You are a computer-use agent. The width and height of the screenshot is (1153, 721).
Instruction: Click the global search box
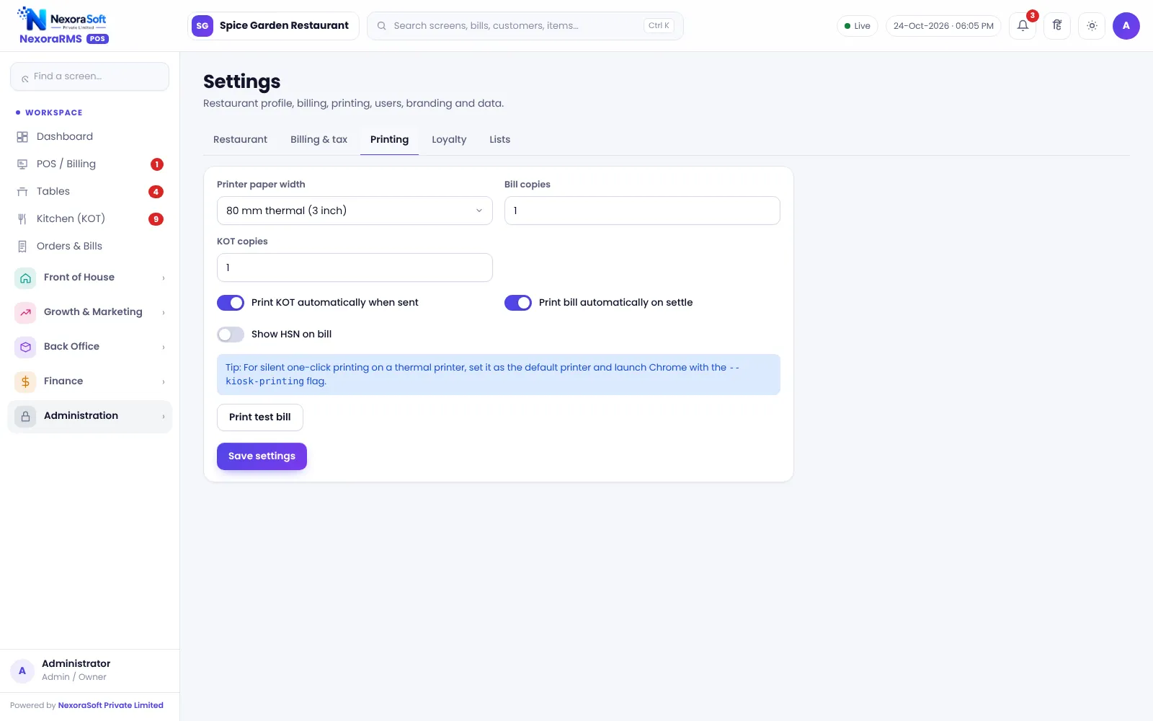click(525, 26)
